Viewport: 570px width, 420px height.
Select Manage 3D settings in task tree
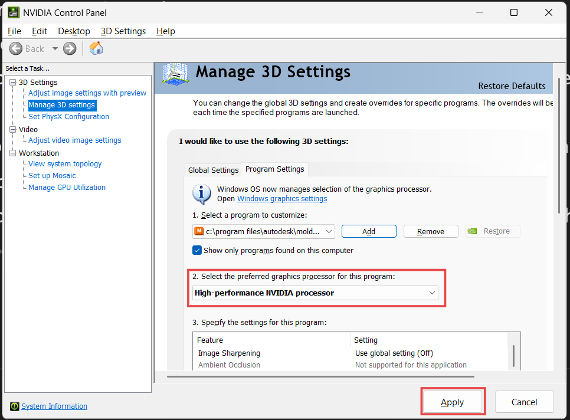coord(62,105)
